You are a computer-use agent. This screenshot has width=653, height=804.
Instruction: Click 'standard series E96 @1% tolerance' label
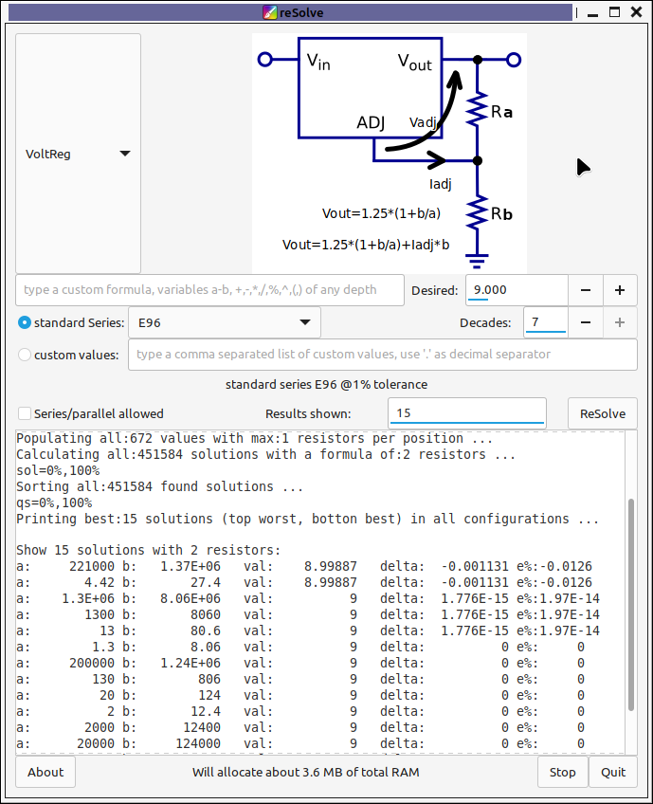click(x=326, y=385)
